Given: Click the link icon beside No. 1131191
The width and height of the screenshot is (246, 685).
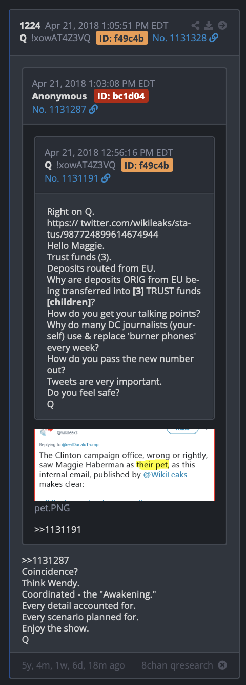Looking at the screenshot, I should pos(106,178).
